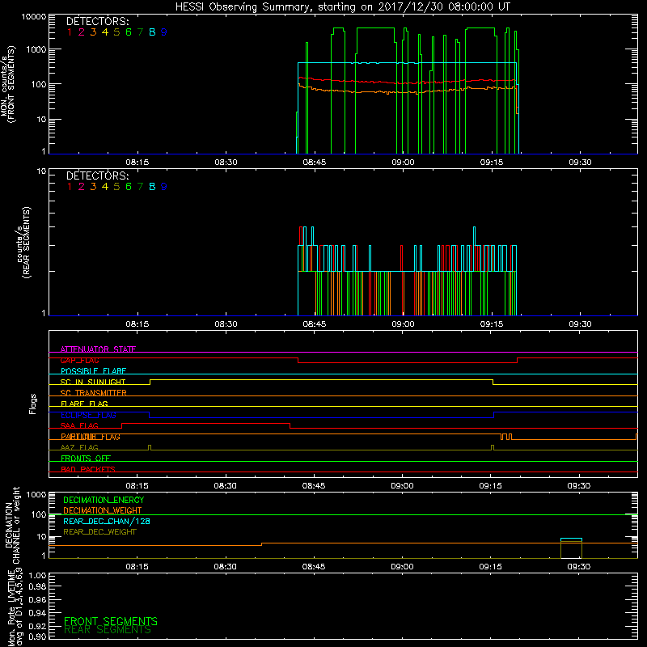Click 1000 on the front segments y-axis
Screen dimensions: 647x647
pos(36,49)
